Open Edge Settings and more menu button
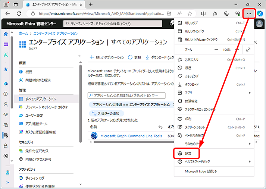The width and height of the screenshot is (266, 189). (x=249, y=13)
